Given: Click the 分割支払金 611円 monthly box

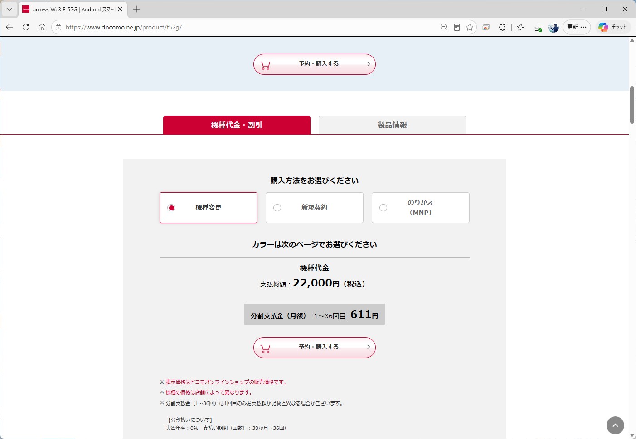Looking at the screenshot, I should [315, 315].
